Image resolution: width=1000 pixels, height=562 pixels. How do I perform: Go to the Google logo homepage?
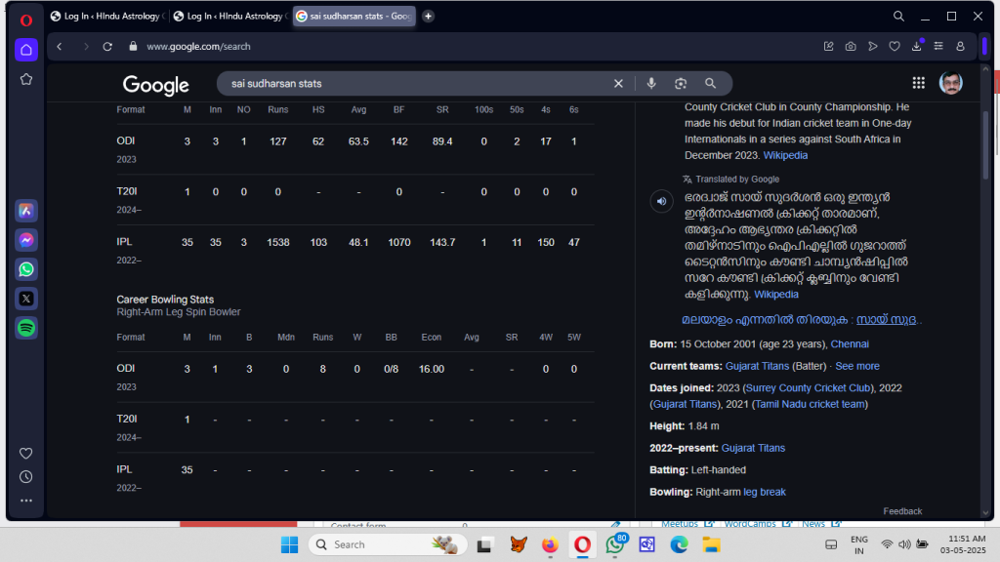click(x=155, y=85)
